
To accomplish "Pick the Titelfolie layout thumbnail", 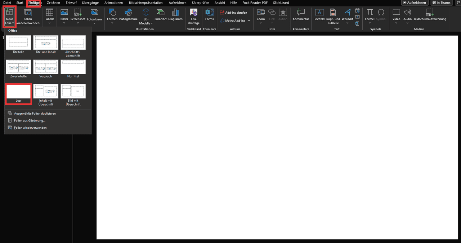I will (18, 43).
